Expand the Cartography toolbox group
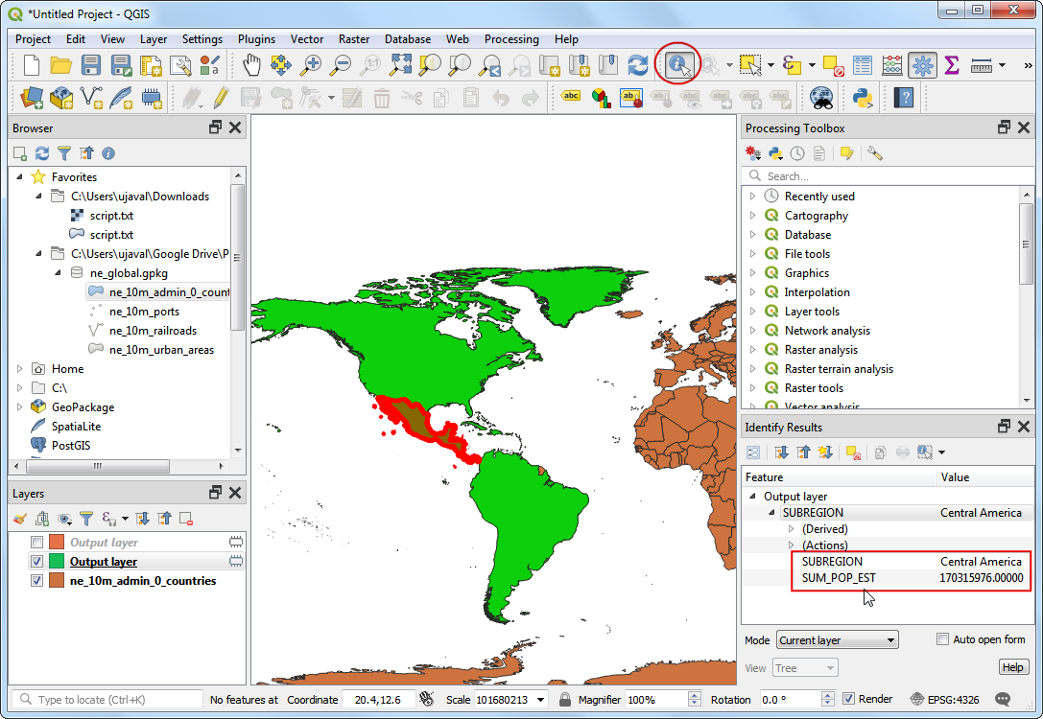Screen dimensions: 1043x719 point(753,216)
